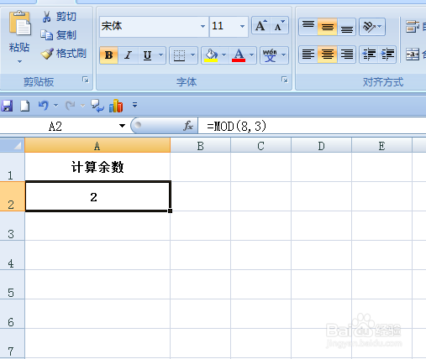Click the Name Box showing A2
The height and width of the screenshot is (359, 426).
coord(55,127)
